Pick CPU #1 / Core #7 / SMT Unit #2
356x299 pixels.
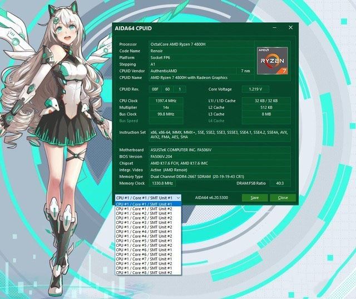(149, 263)
